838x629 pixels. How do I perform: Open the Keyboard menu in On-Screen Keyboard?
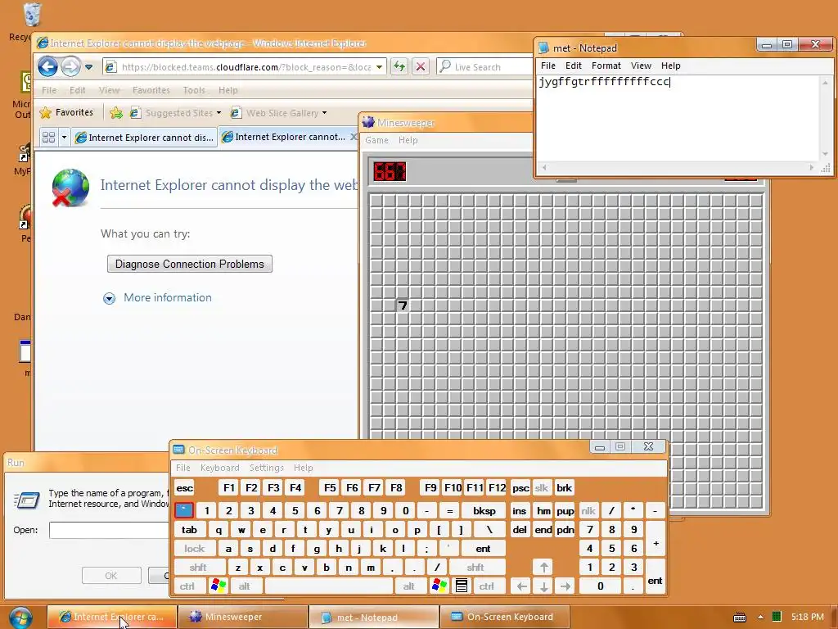pos(219,468)
